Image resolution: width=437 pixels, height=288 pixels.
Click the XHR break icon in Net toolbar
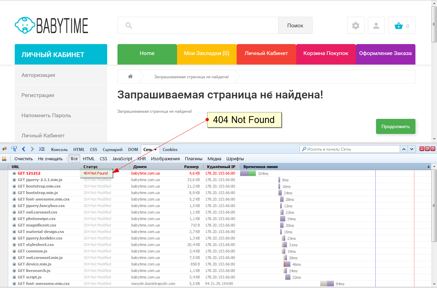4,159
